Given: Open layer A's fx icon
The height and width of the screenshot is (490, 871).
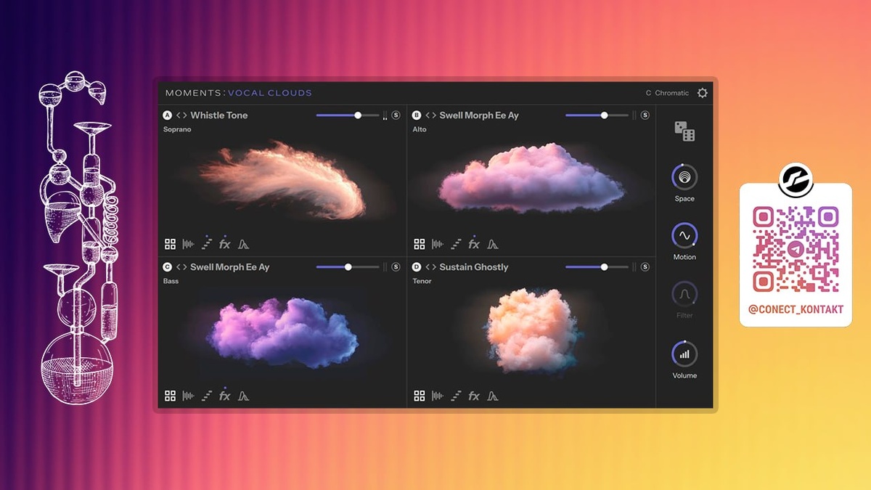Looking at the screenshot, I should [225, 245].
